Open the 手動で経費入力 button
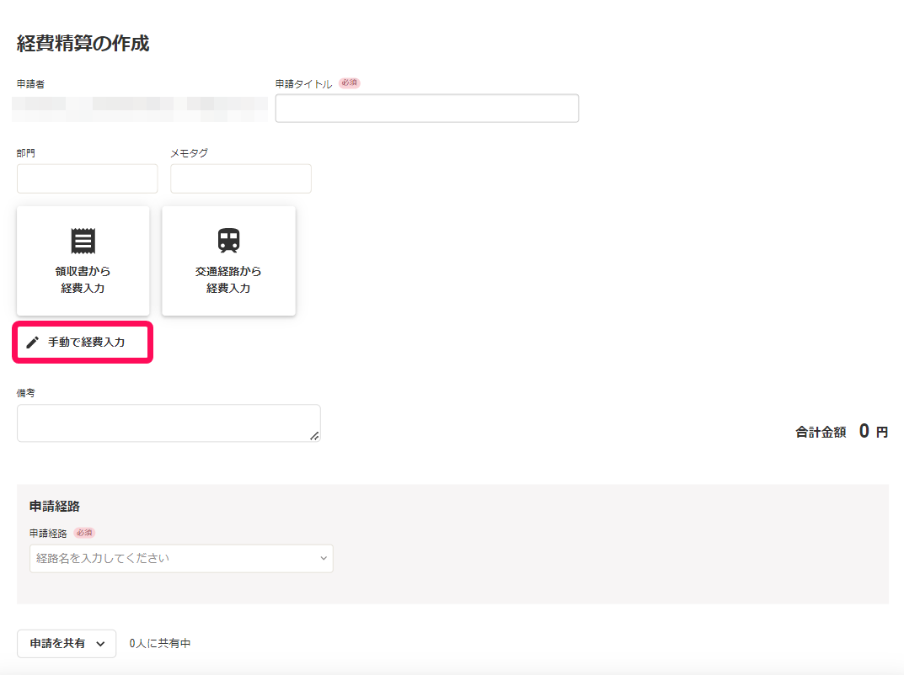904x675 pixels. tap(83, 342)
